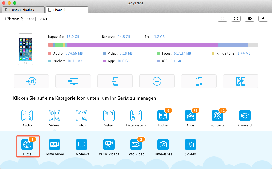Click the Frei value 1.2 GB

coord(159,37)
